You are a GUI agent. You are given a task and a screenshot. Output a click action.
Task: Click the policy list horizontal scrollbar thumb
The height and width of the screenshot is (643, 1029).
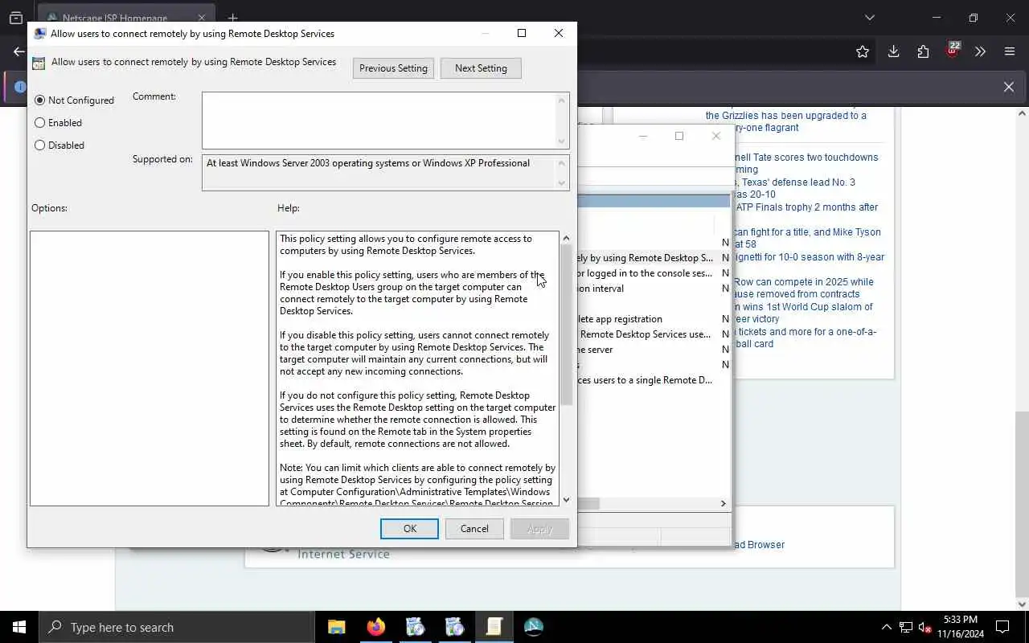[588, 504]
